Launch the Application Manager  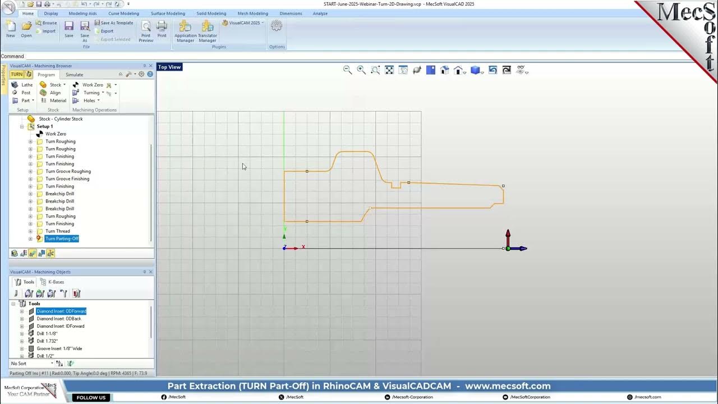click(185, 31)
